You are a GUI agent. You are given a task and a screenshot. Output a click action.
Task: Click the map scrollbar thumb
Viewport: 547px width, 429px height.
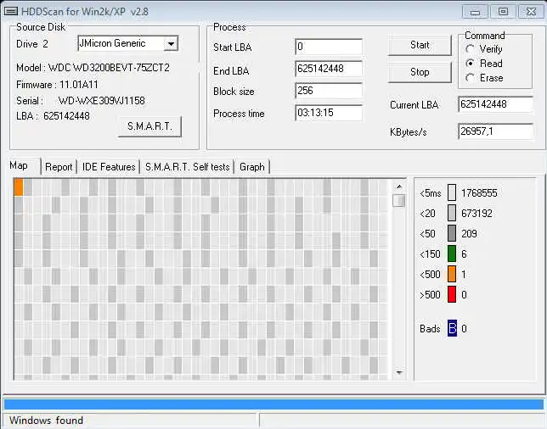click(399, 201)
